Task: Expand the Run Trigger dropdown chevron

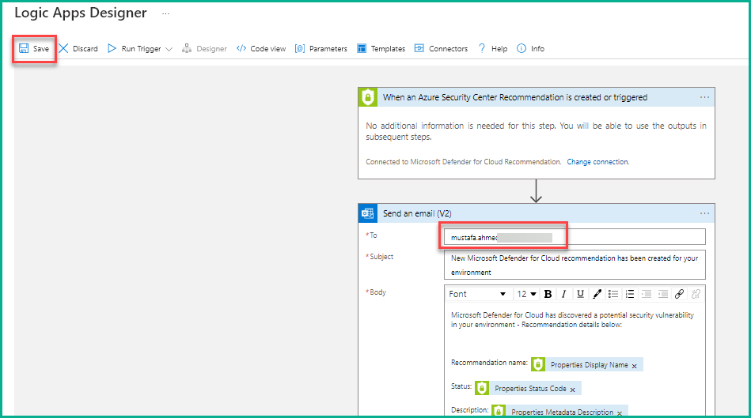Action: coord(169,49)
